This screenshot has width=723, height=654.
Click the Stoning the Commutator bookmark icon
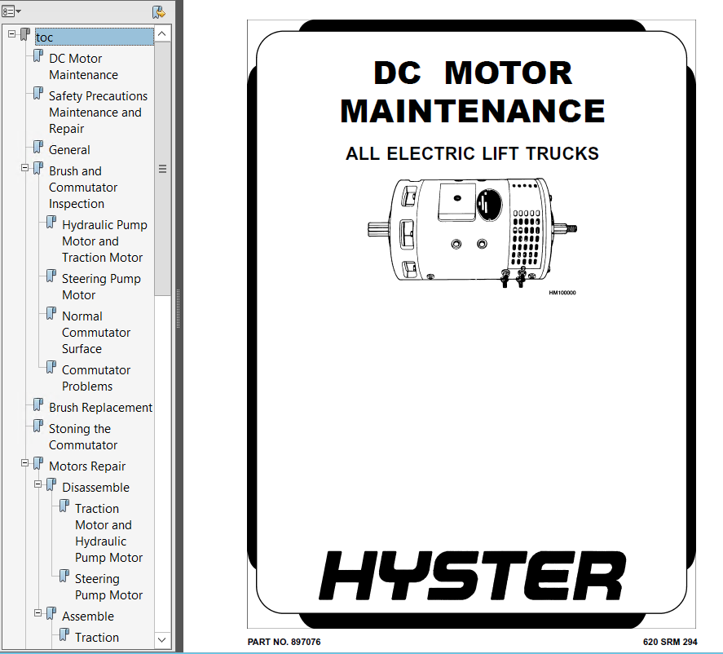38,426
